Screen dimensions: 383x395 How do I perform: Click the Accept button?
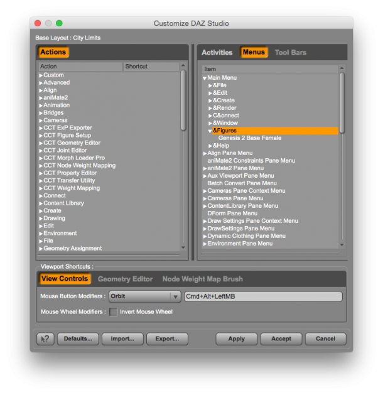(x=281, y=339)
